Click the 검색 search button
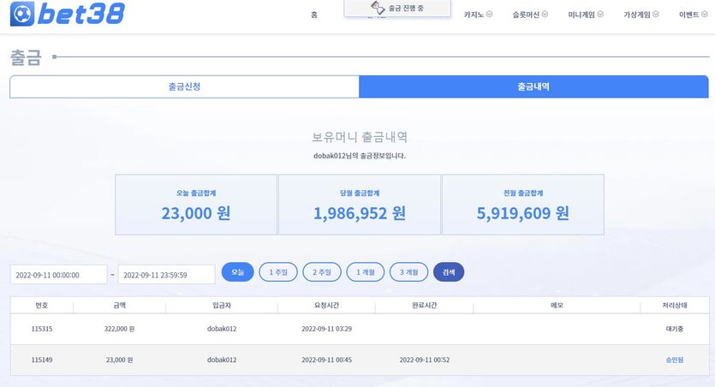715x387 pixels. (x=449, y=272)
